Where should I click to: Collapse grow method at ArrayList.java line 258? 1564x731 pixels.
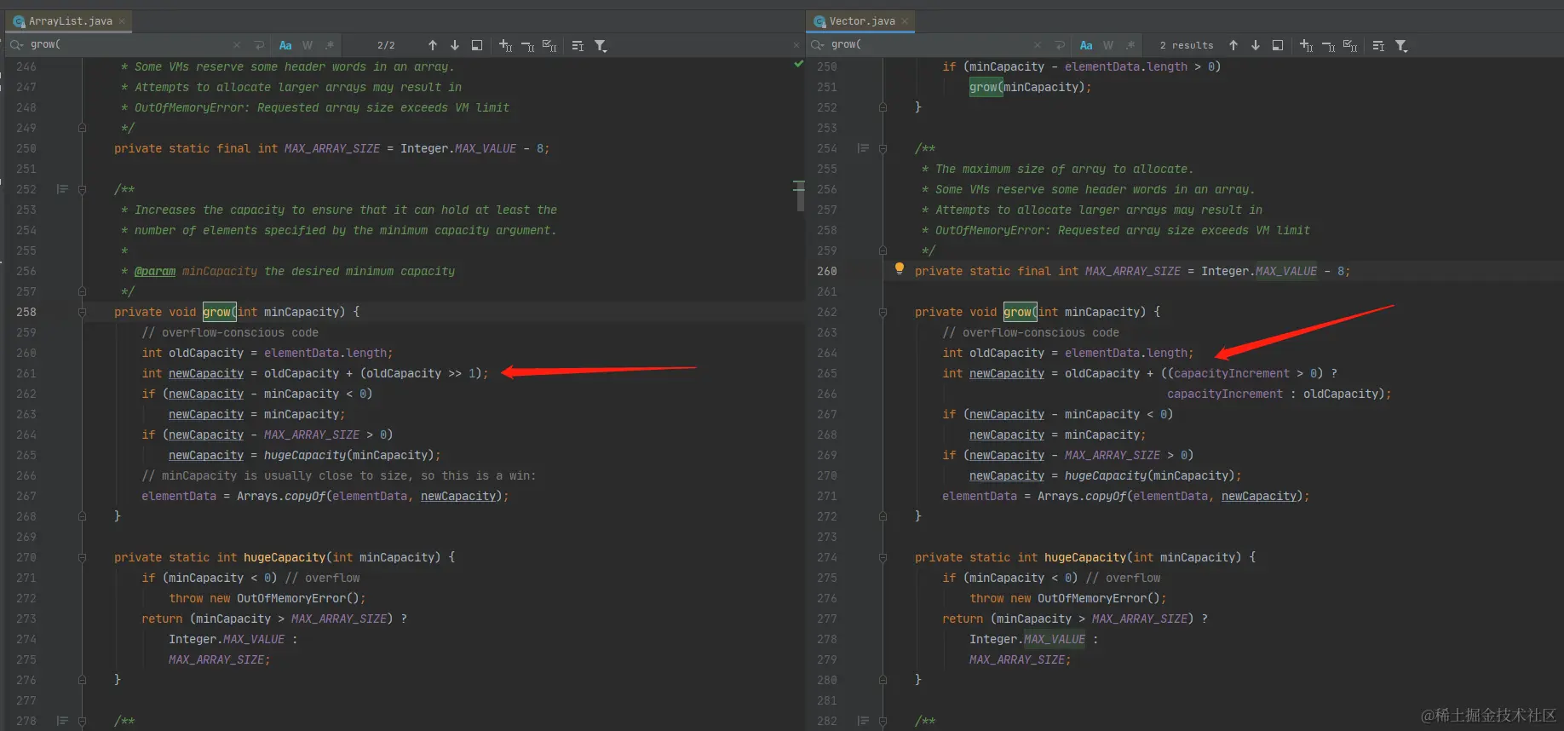(x=83, y=313)
